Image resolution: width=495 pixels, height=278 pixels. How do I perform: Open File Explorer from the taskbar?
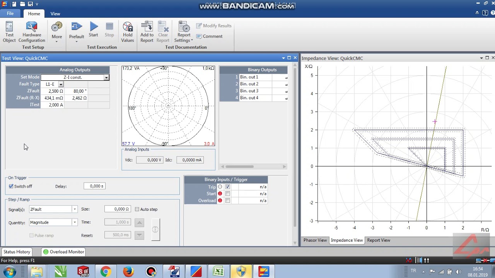37,272
